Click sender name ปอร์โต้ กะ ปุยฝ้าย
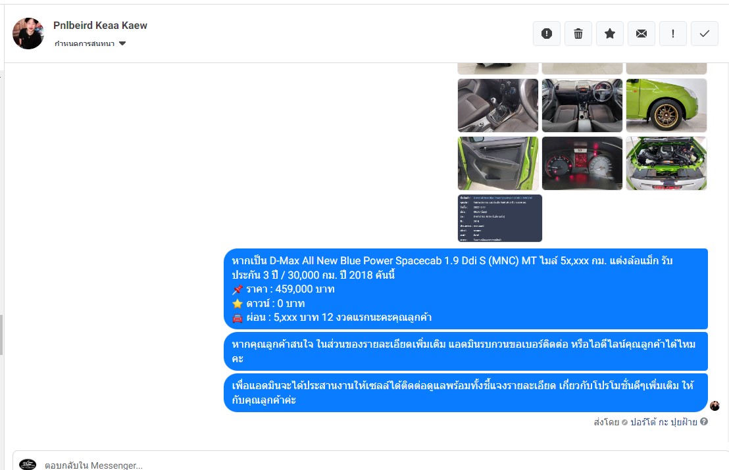Screen dimensions: 729x470 [663, 422]
